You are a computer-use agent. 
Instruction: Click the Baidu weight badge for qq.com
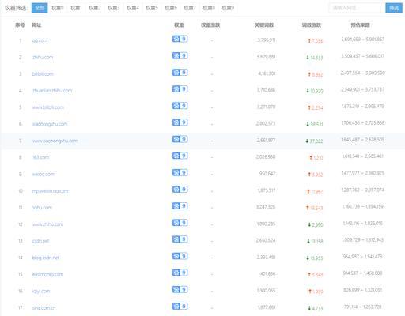pos(180,39)
